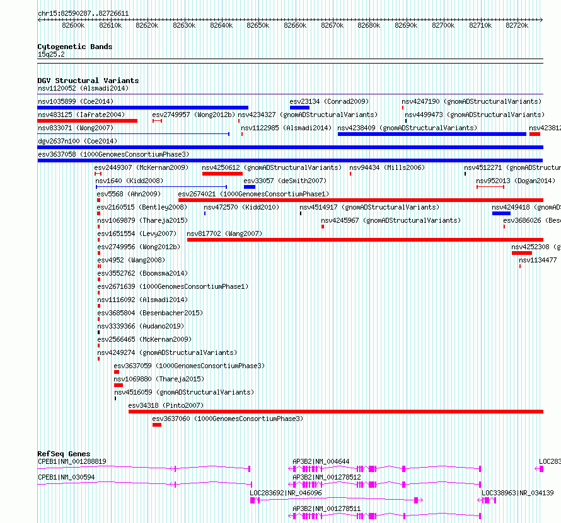The width and height of the screenshot is (561, 523).
Task: Open esv23134 (Conrad2009) variant label
Action: 329,101
